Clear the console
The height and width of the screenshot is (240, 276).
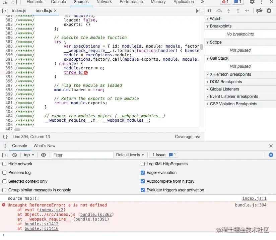[x=15, y=155]
